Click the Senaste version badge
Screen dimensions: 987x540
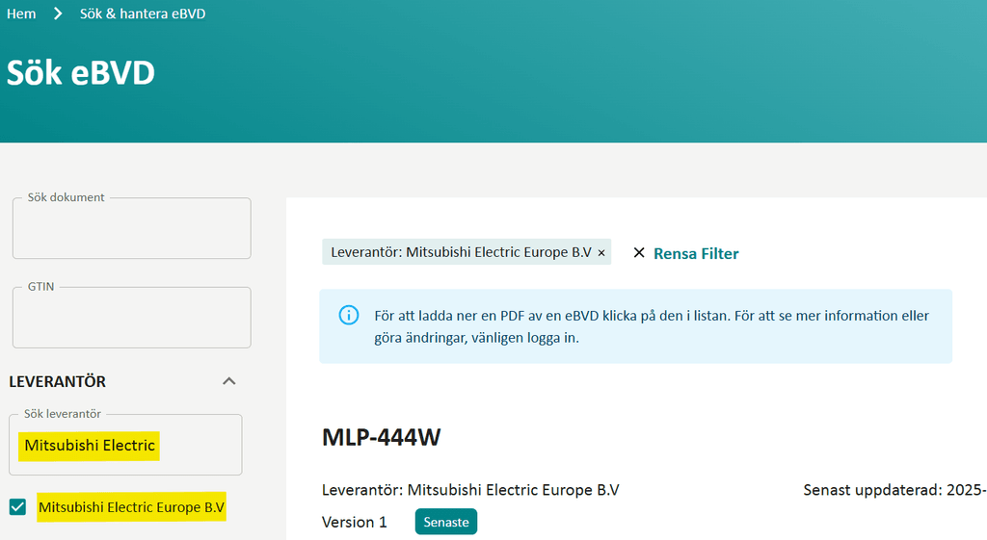tap(446, 522)
